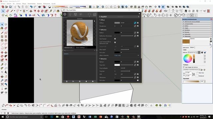Toggle the Use Fresnel checkbox

click(115, 39)
